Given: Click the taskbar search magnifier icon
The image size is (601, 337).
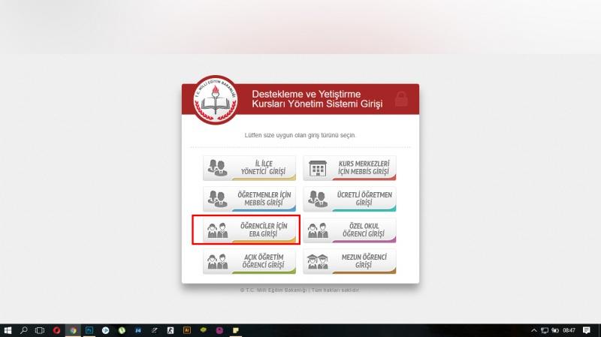Looking at the screenshot, I should (x=24, y=330).
